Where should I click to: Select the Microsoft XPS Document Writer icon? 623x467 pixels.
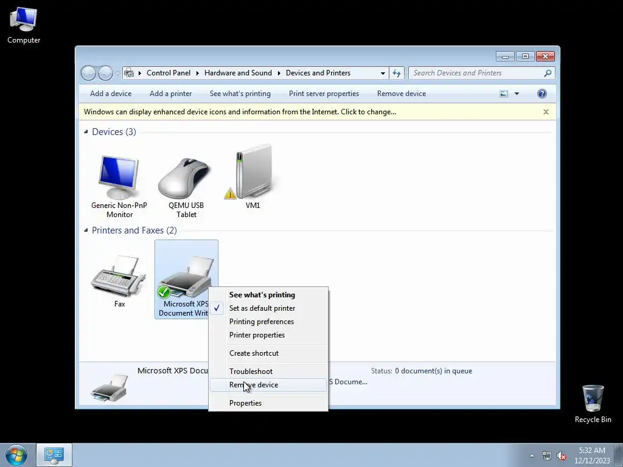(186, 277)
